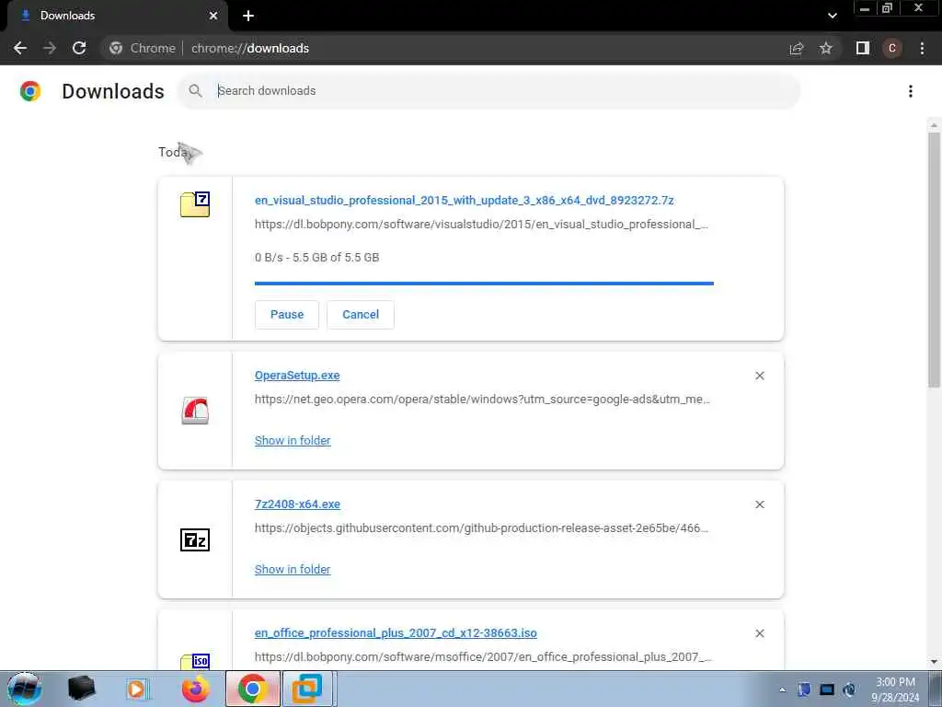Open Firefox from the taskbar

[x=195, y=689]
